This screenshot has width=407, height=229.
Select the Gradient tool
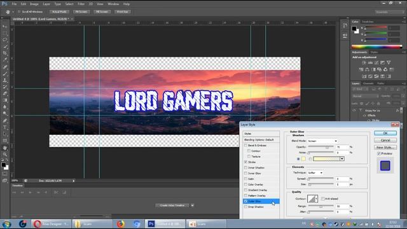point(4,101)
